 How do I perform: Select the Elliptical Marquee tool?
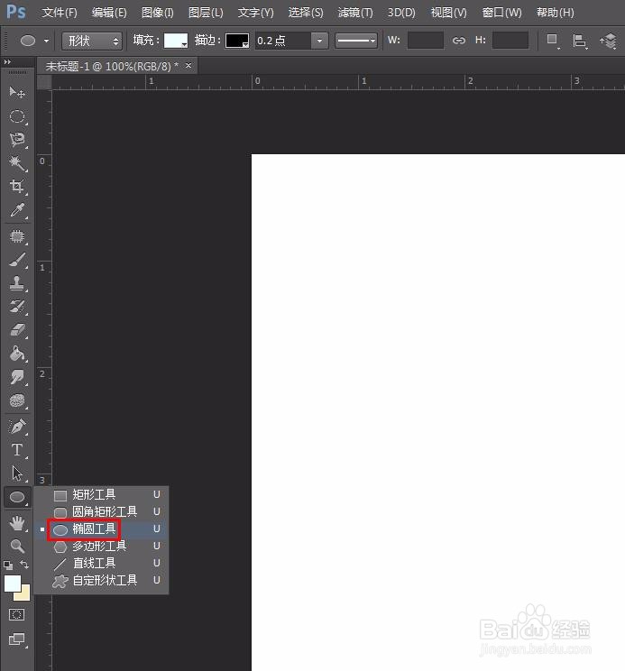(x=17, y=116)
